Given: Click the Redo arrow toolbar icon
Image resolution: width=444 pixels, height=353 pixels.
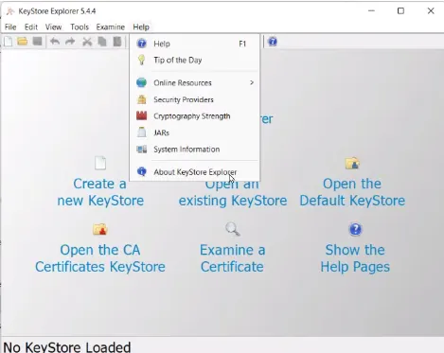Looking at the screenshot, I should point(70,42).
